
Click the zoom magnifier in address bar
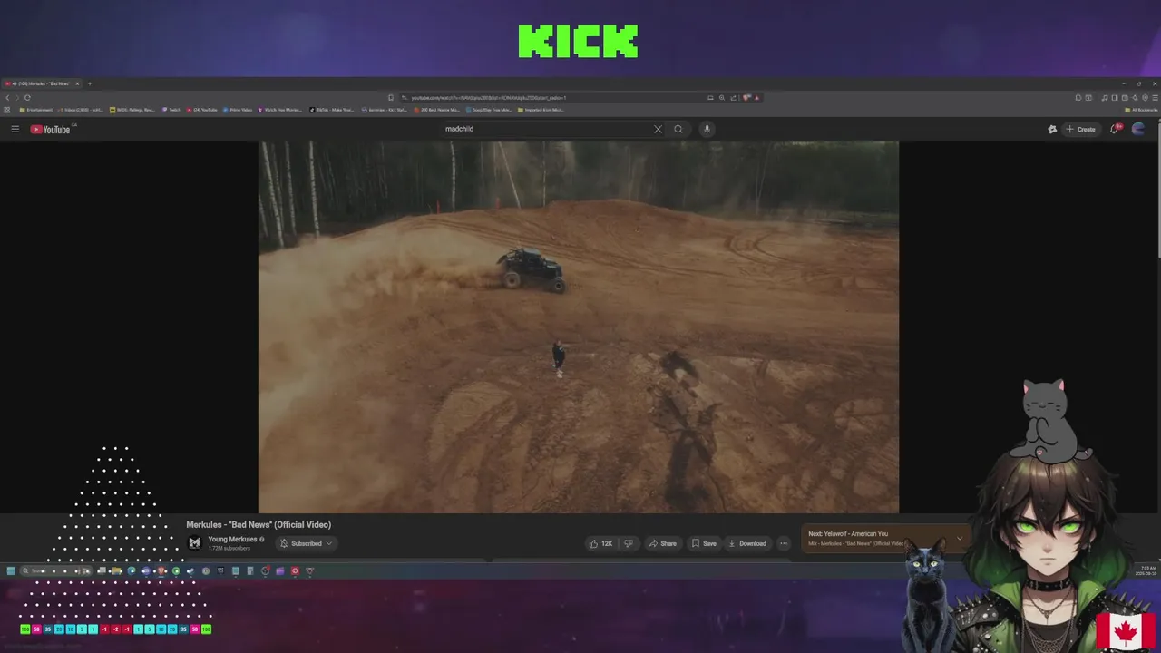(x=722, y=97)
